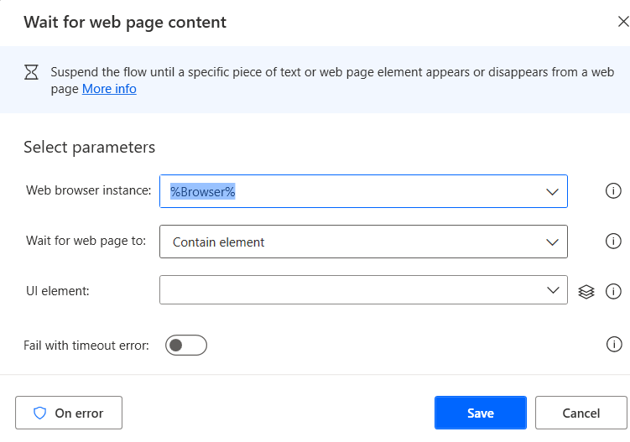Screen dimensions: 630x442
Task: Open UI element picker layers icon
Action: coord(586,291)
